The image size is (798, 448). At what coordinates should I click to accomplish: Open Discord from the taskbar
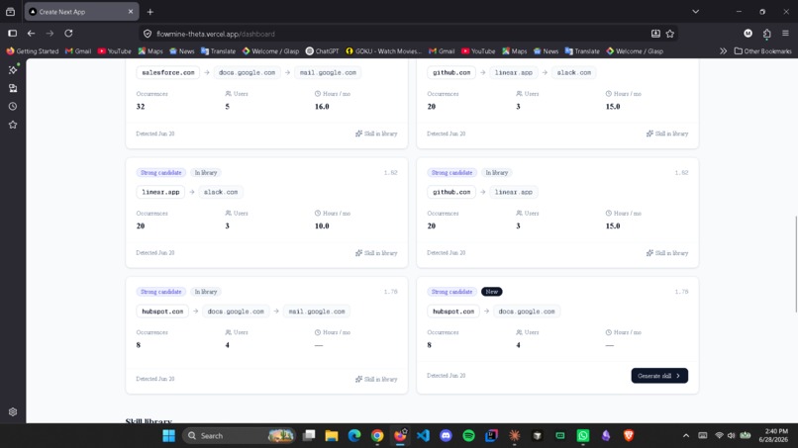(446, 436)
